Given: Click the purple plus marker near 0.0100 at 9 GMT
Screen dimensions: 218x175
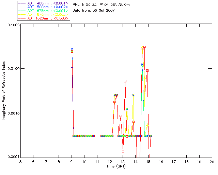Looking at the screenshot, I should (x=72, y=68).
